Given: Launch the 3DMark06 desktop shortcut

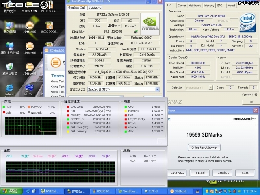Looking at the screenshot, I should coord(30,69).
